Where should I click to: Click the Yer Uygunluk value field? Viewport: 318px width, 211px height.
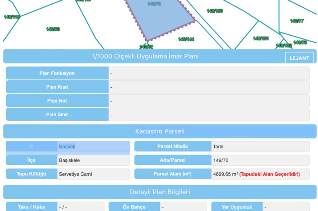click(x=286, y=207)
